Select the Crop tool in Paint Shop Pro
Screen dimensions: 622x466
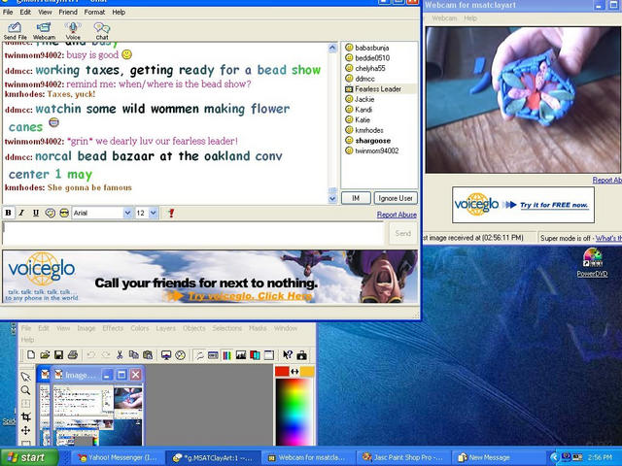pyautogui.click(x=26, y=416)
